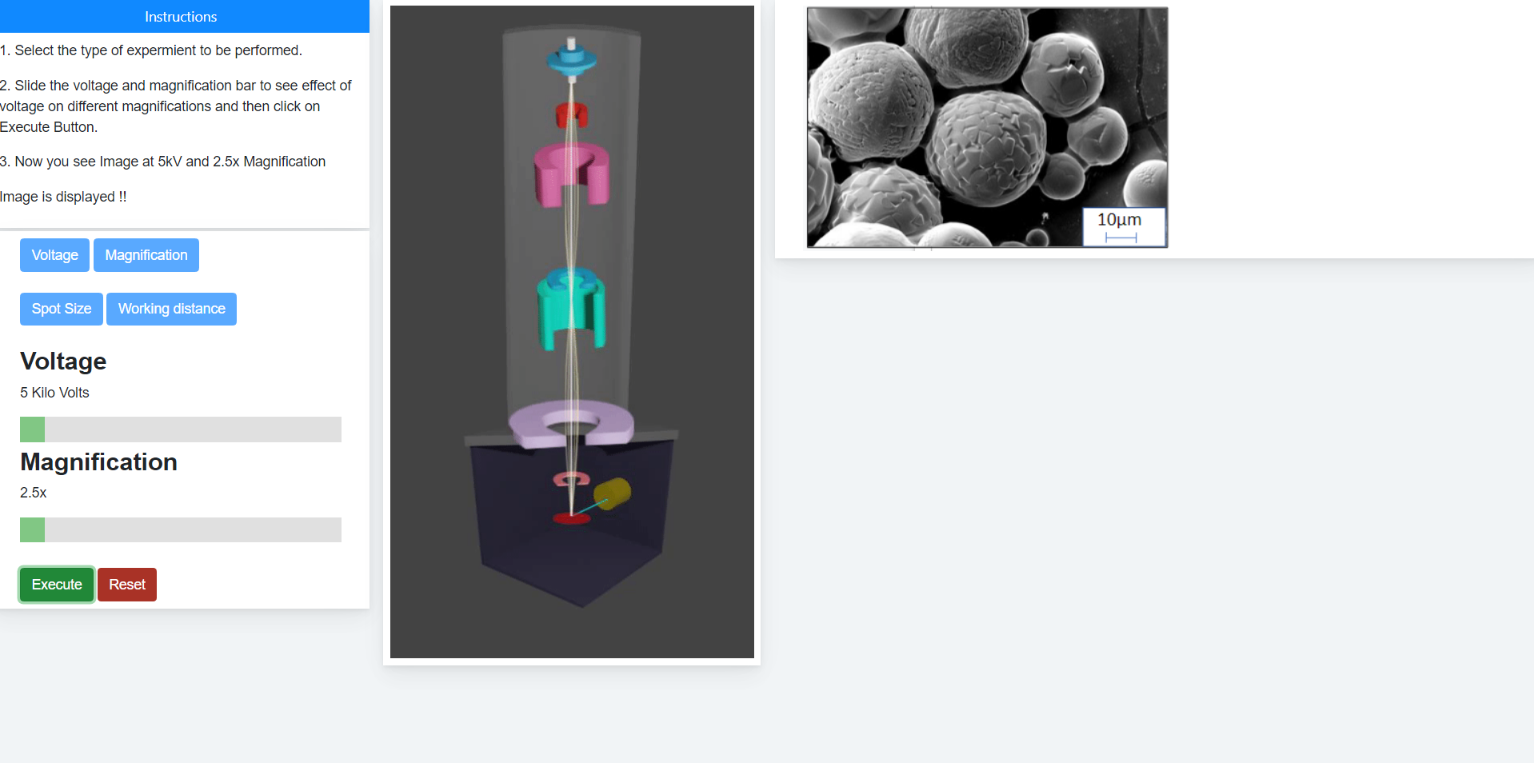The height and width of the screenshot is (763, 1534).
Task: Click the Magnification slider bar
Action: [x=181, y=529]
